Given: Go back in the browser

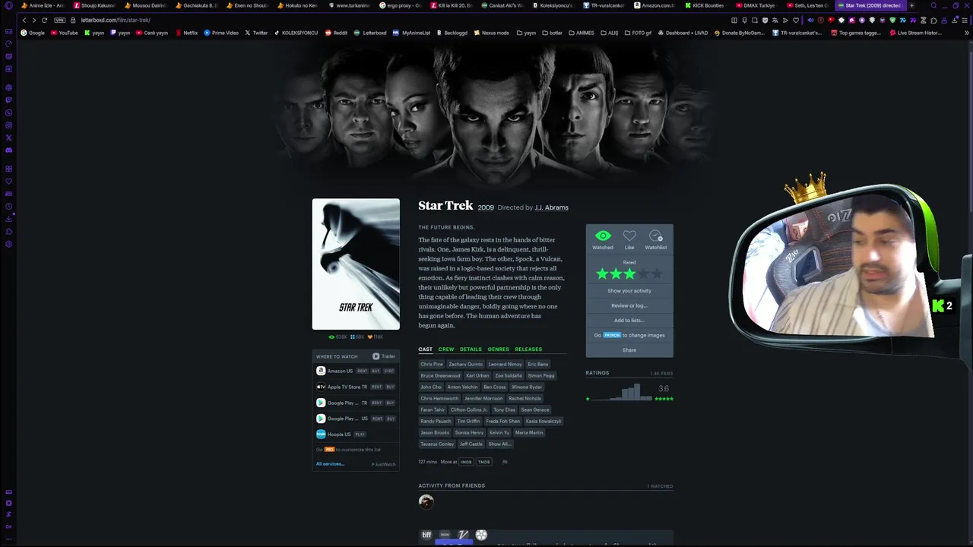Looking at the screenshot, I should tap(24, 20).
